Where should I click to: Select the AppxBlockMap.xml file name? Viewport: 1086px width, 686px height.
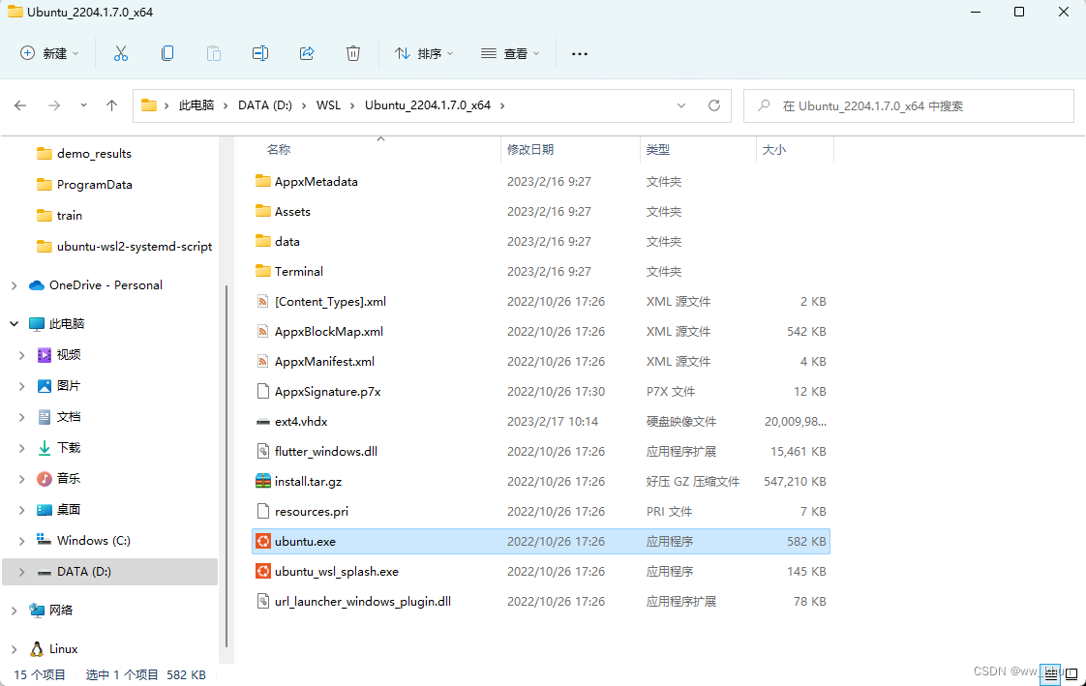[329, 332]
